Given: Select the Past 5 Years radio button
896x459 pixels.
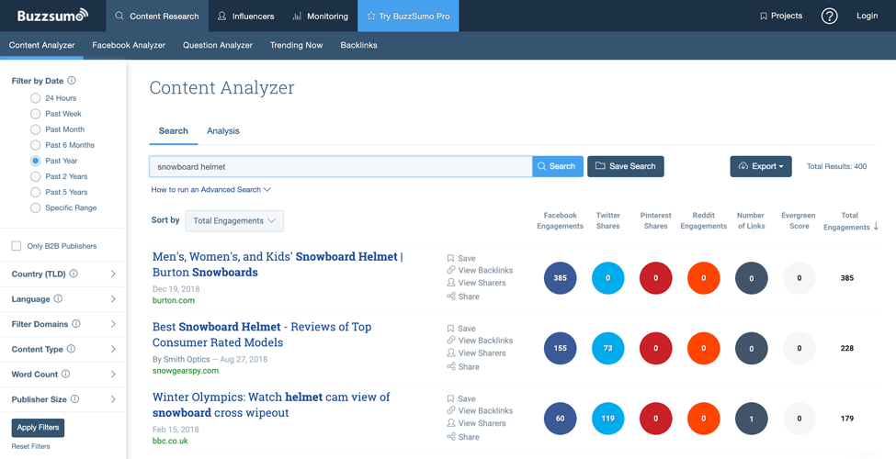Looking at the screenshot, I should [35, 192].
